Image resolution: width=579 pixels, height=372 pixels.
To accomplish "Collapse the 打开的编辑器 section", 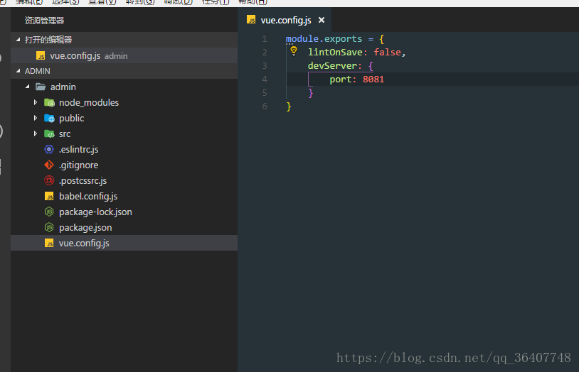I will 18,40.
